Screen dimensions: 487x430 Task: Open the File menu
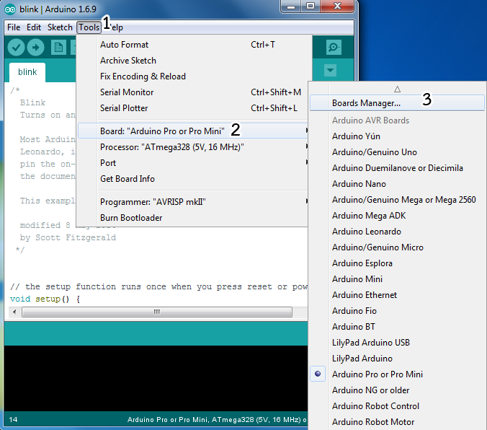coord(14,27)
